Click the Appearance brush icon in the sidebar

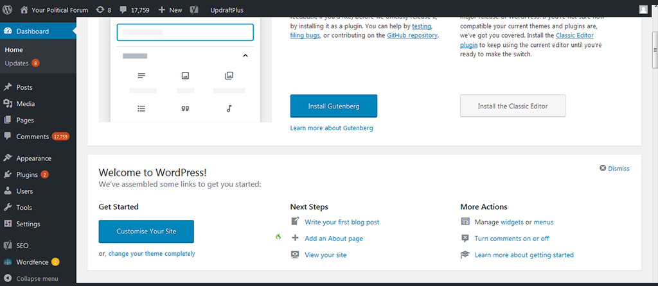[x=8, y=158]
